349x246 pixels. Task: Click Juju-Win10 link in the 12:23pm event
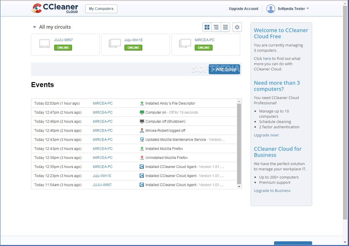click(102, 176)
